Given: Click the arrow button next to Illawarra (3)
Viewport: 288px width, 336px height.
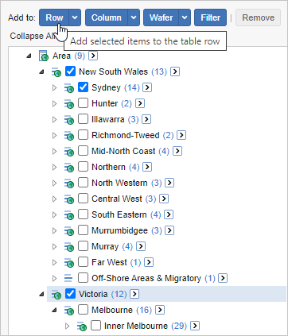Looking at the screenshot, I should [x=146, y=119].
